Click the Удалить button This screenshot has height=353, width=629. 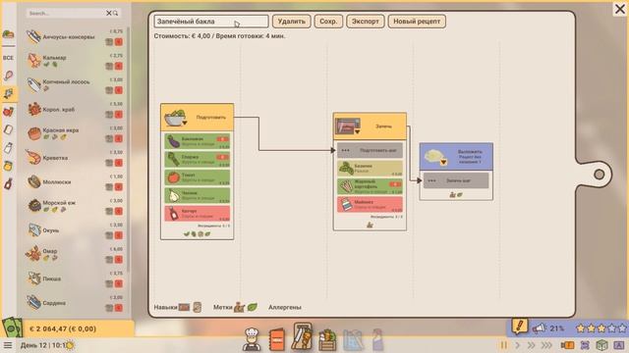coord(292,22)
